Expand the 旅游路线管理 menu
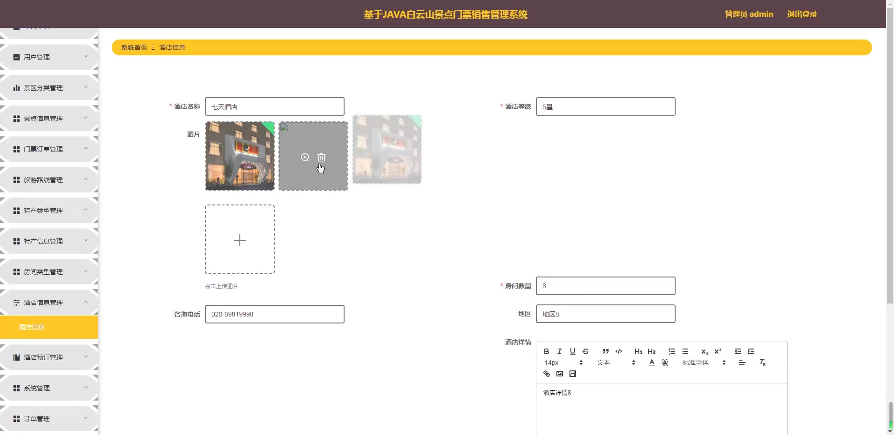This screenshot has height=435, width=894. point(49,180)
